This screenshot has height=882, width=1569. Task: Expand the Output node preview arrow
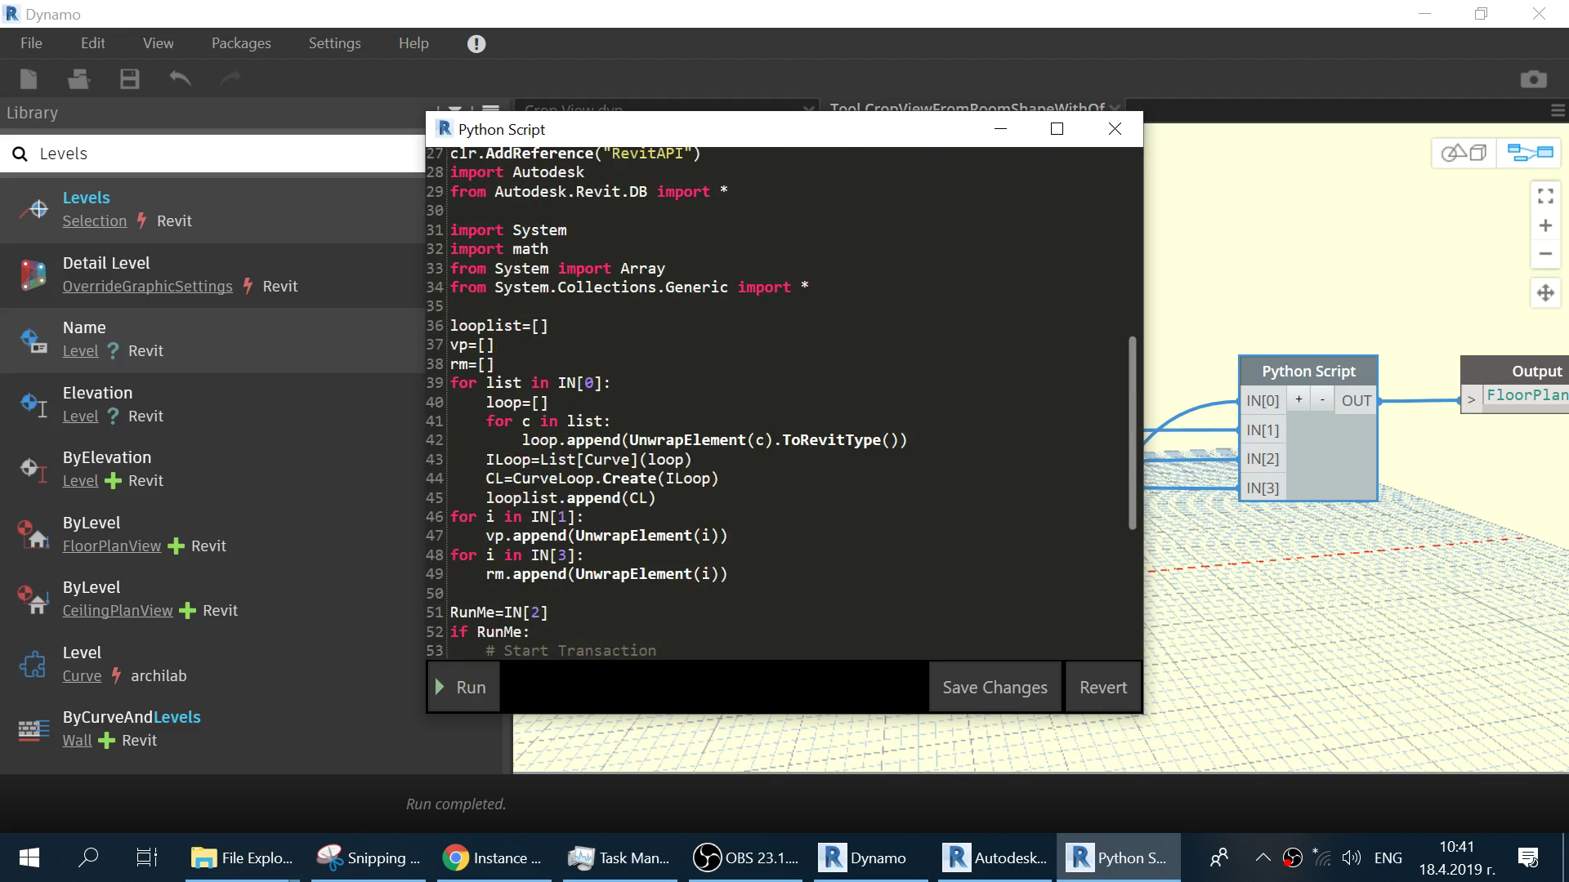click(1471, 399)
